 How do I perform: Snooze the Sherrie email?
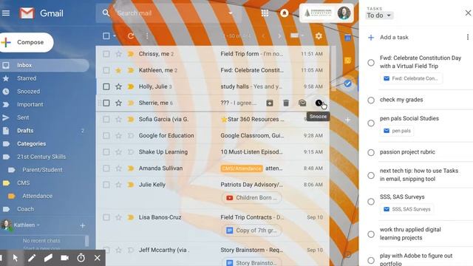pos(319,103)
